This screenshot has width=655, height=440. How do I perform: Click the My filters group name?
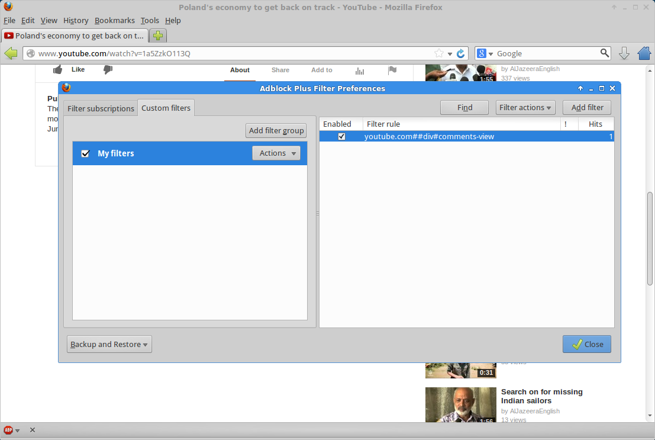(x=116, y=153)
